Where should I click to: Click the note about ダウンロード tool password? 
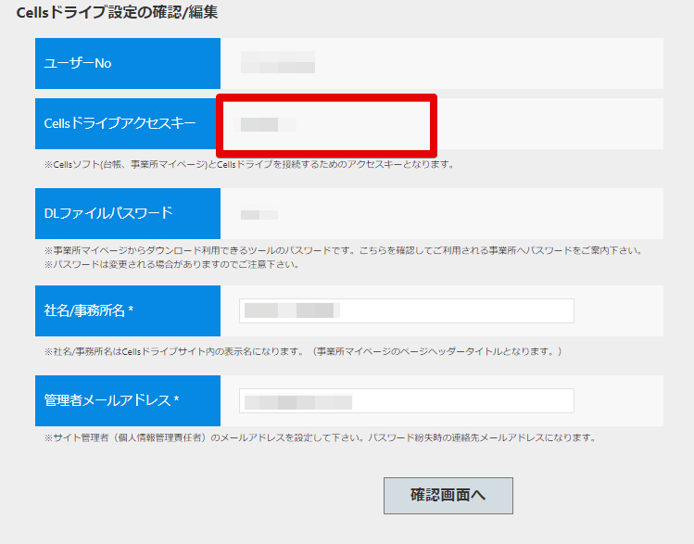point(344,250)
